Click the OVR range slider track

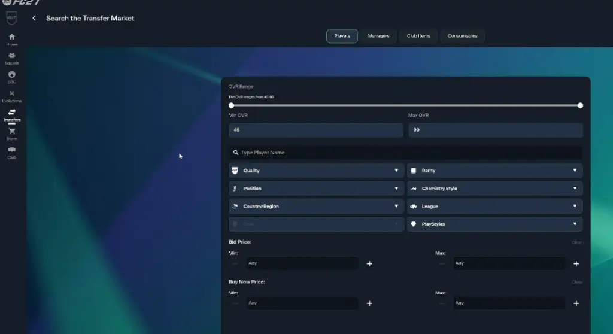[x=406, y=105]
